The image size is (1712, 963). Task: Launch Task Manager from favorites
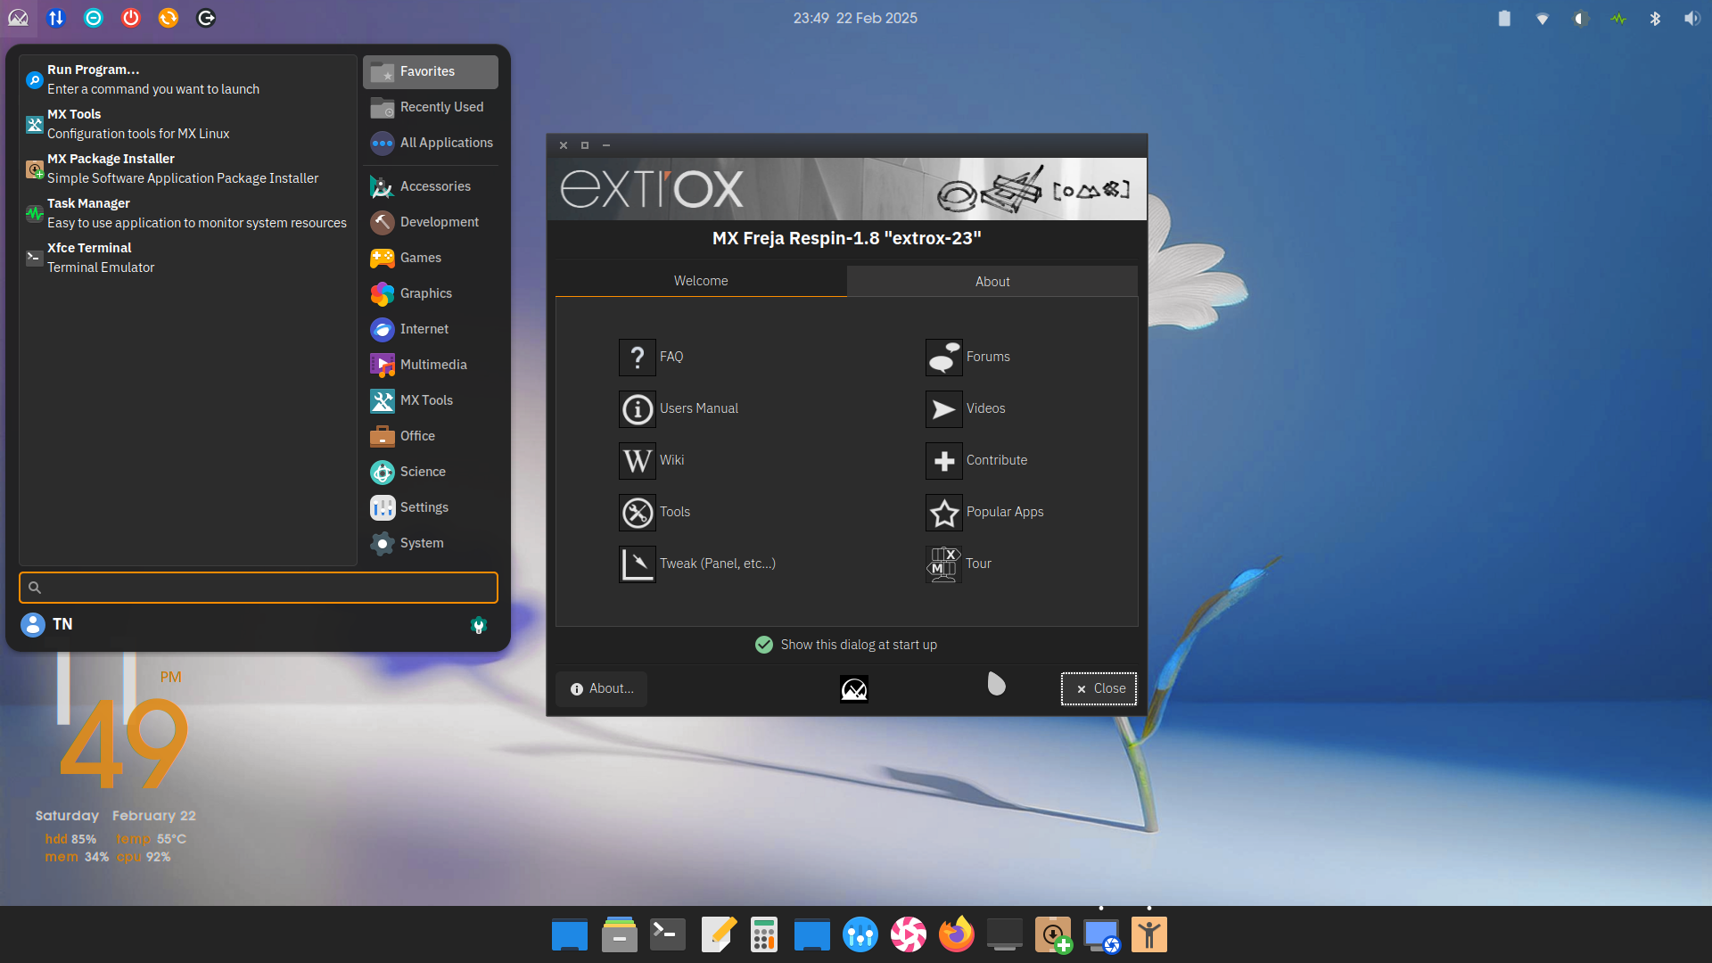187,213
